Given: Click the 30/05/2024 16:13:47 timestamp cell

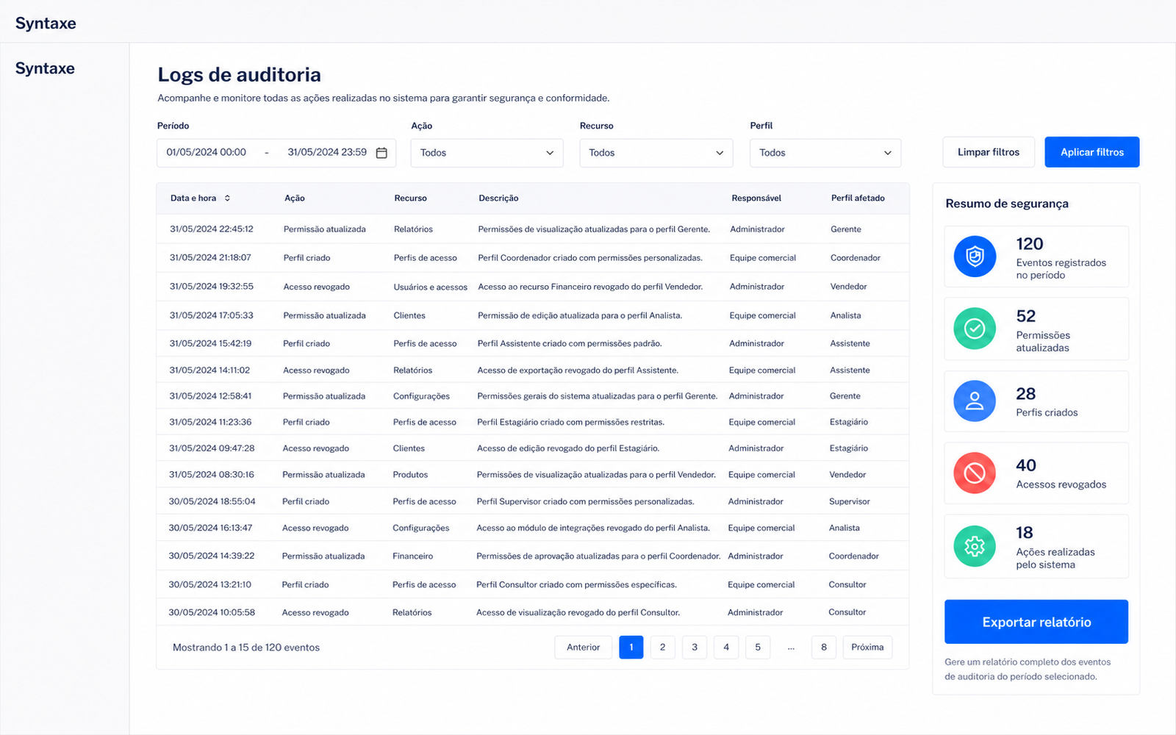Looking at the screenshot, I should pos(210,528).
